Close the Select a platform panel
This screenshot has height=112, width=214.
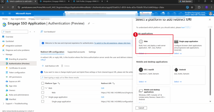pos(210,20)
